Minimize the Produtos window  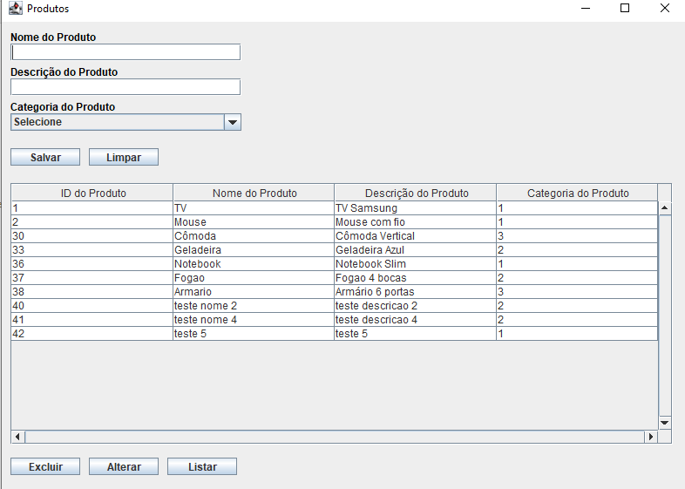[x=586, y=9]
